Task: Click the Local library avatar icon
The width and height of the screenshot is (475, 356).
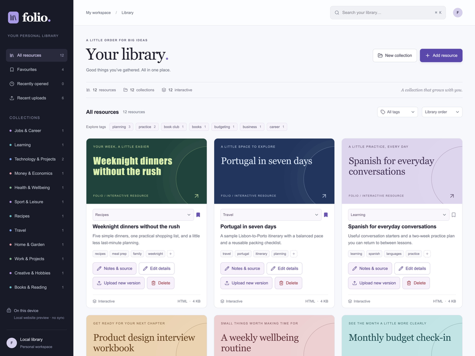Action: 11,343
